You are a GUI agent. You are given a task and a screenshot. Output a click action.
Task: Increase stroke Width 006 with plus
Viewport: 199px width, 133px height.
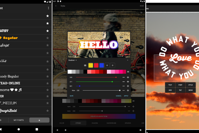(x=133, y=111)
